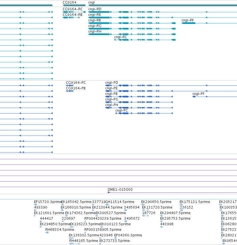
Task: Select the cngl-RG transcript label
Action: tap(95, 26)
